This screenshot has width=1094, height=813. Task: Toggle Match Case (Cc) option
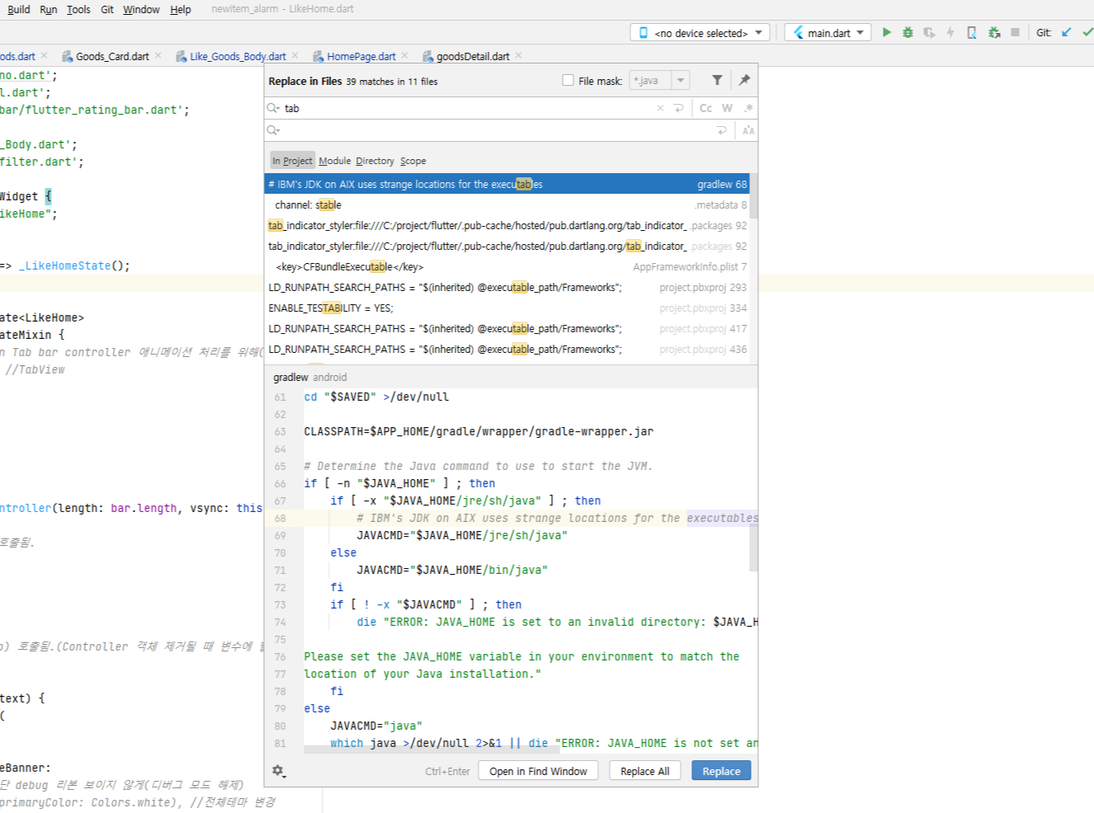[706, 108]
